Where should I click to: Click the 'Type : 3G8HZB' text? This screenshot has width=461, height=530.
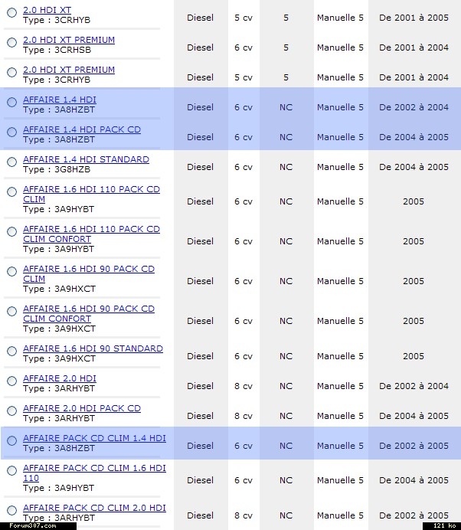click(57, 169)
